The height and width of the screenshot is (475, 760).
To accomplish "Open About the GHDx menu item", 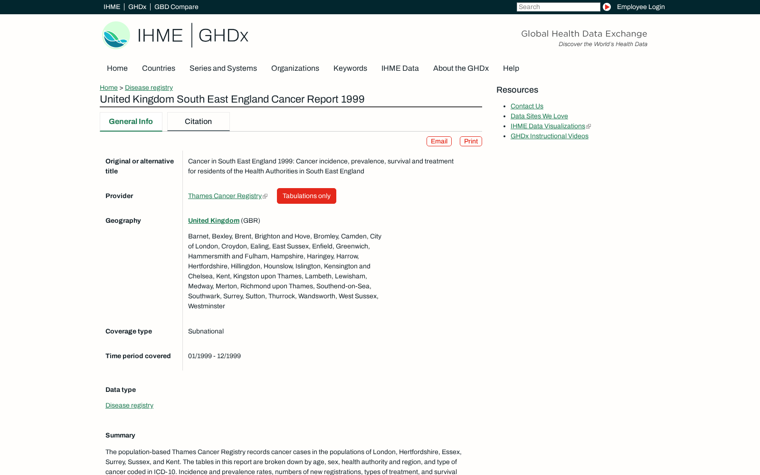I will (x=461, y=68).
